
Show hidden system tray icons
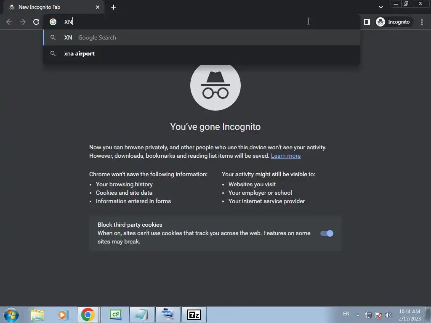(x=358, y=315)
